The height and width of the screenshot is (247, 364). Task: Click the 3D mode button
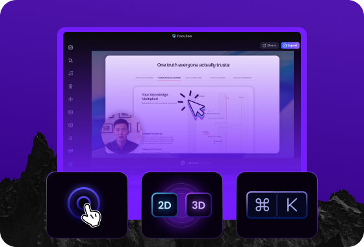coord(199,205)
